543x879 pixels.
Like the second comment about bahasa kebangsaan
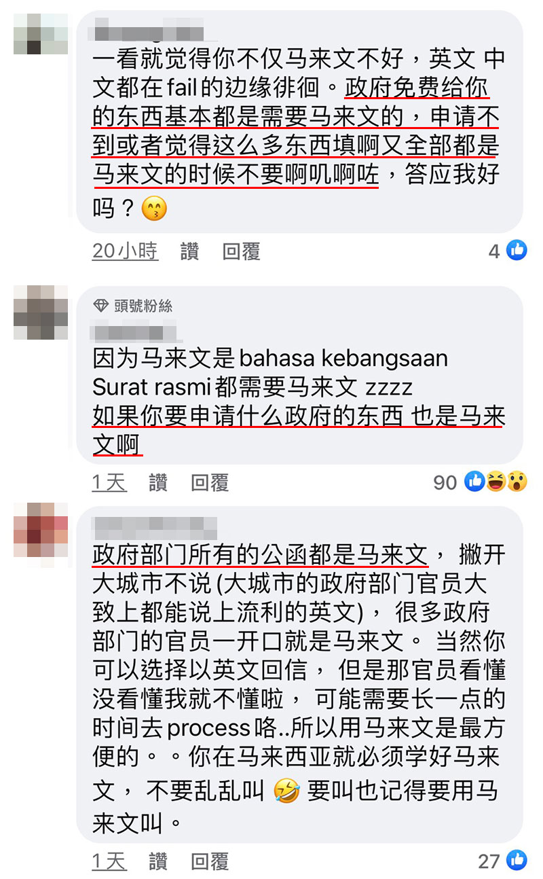tap(157, 482)
